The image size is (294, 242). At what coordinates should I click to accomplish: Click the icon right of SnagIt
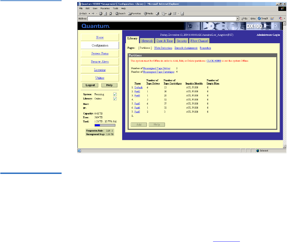[x=272, y=19]
